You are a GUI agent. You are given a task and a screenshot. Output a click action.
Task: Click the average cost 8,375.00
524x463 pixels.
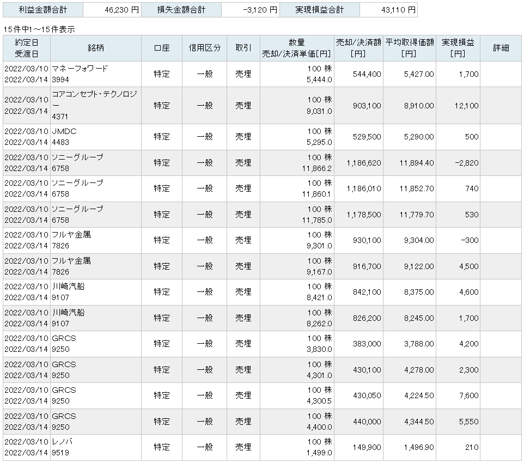point(419,292)
